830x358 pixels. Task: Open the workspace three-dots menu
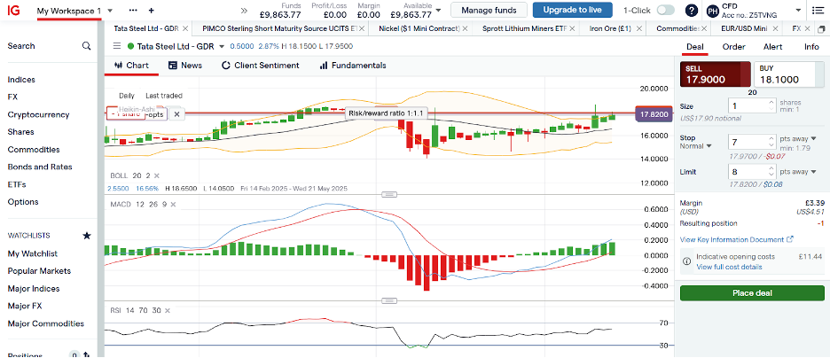pos(133,10)
